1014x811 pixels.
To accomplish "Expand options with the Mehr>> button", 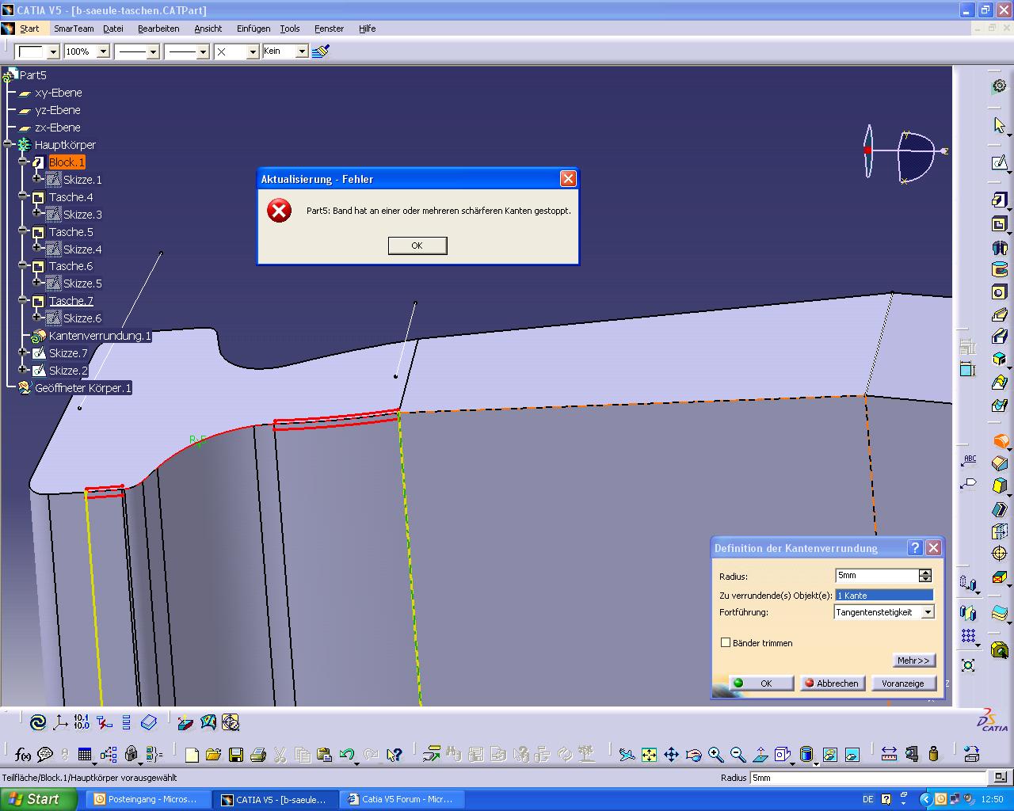I will [913, 661].
